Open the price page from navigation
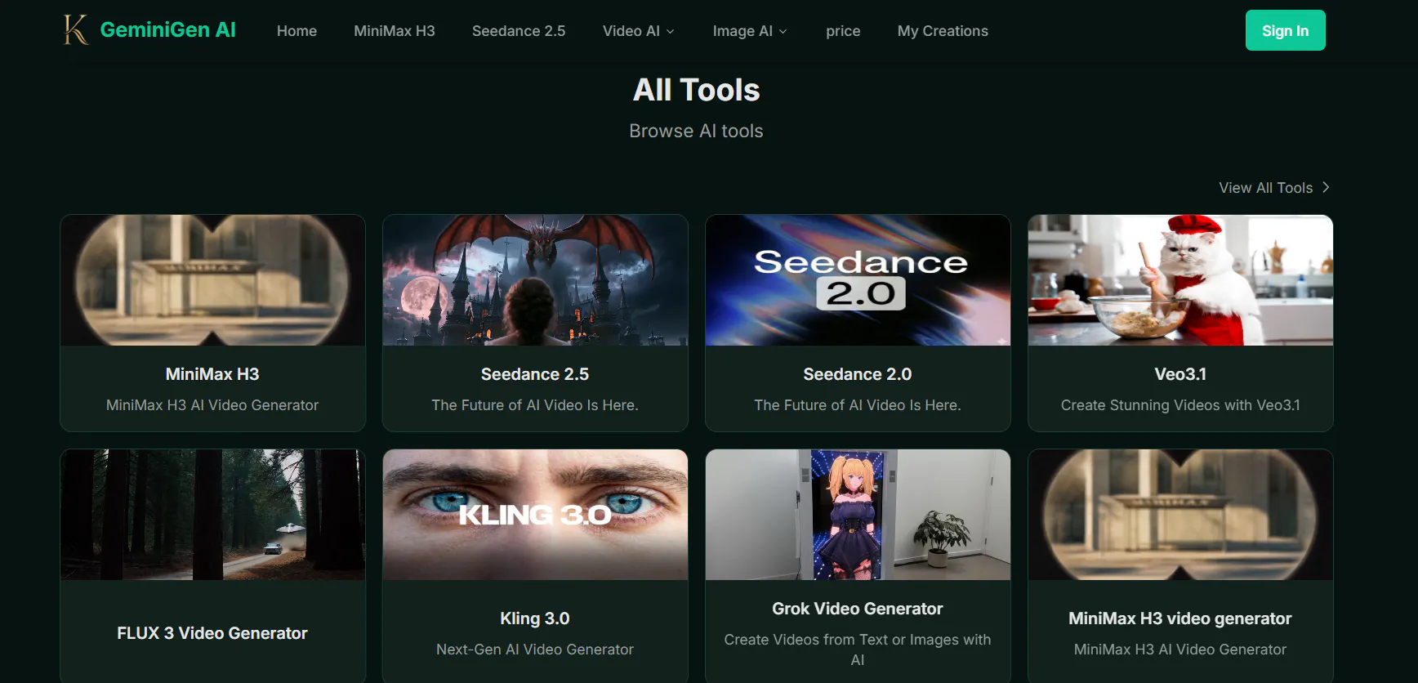 (x=843, y=31)
